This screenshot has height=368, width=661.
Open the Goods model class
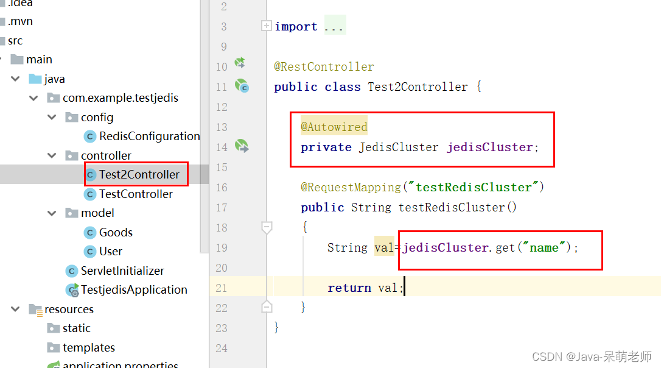[x=116, y=233]
